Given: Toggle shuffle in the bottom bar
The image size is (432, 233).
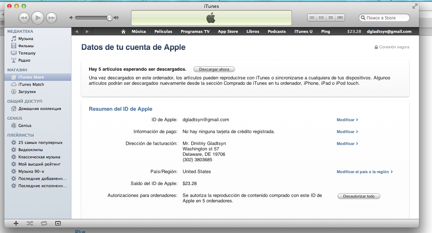Looking at the screenshot, I should pyautogui.click(x=30, y=223).
